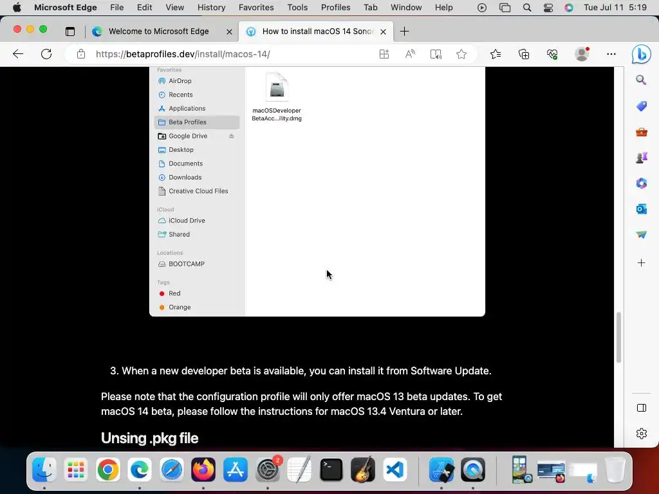Screen dimensions: 659x494
Task: Open Browser essentials heart icon
Action: click(552, 54)
